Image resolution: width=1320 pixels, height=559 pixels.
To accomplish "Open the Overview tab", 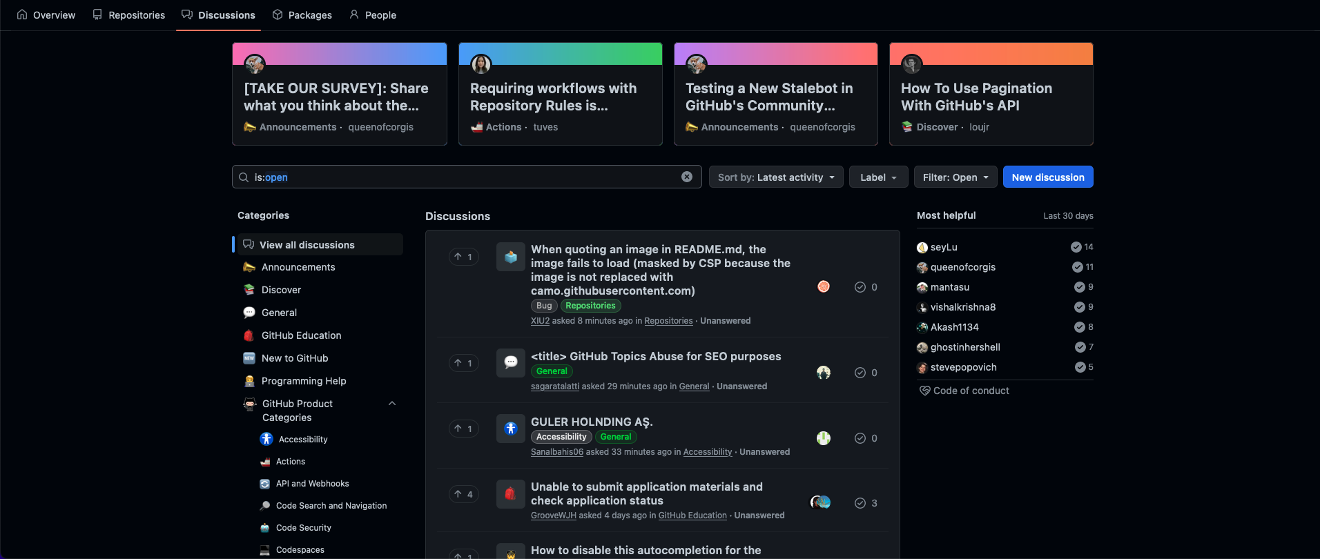I will tap(46, 14).
